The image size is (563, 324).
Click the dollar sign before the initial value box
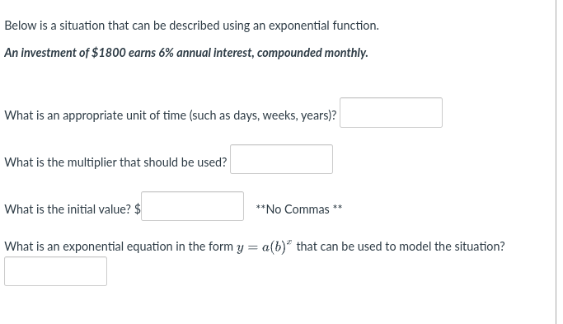[x=137, y=209]
